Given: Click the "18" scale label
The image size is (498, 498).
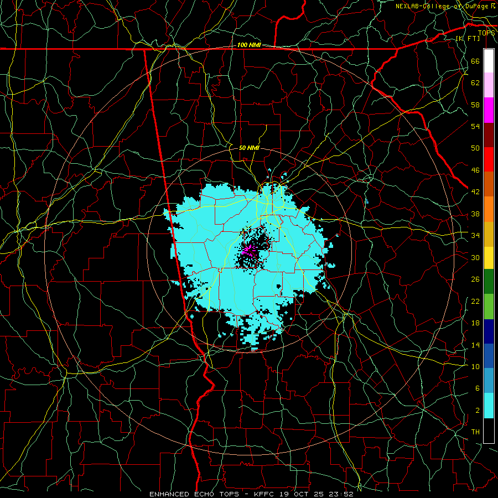Looking at the screenshot, I should click(475, 323).
